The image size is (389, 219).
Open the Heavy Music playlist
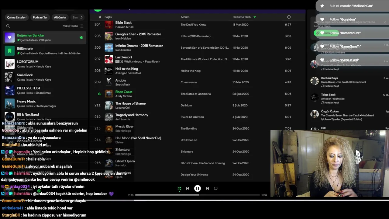pos(45,103)
